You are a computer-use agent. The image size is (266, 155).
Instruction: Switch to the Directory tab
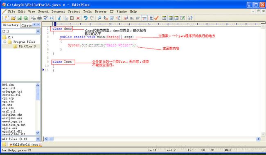(x=11, y=25)
